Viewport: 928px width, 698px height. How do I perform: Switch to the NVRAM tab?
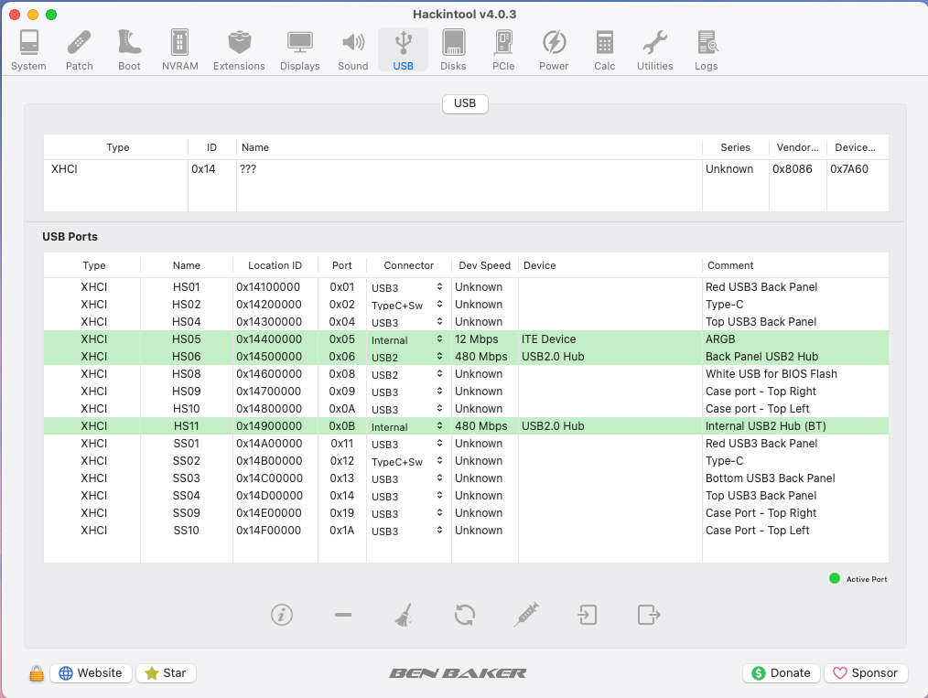(x=179, y=49)
